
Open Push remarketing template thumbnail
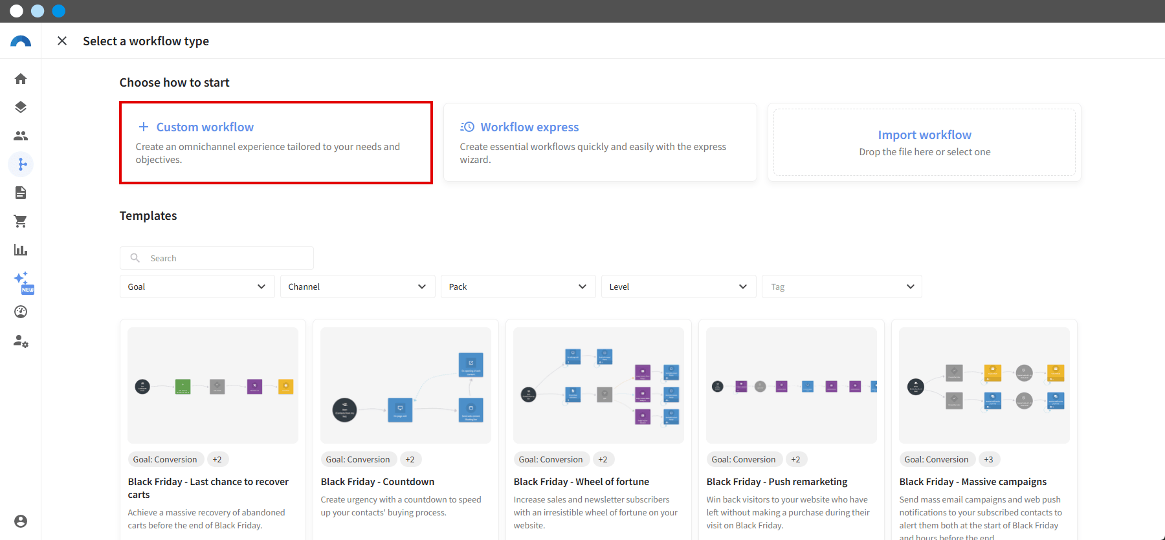click(x=792, y=385)
